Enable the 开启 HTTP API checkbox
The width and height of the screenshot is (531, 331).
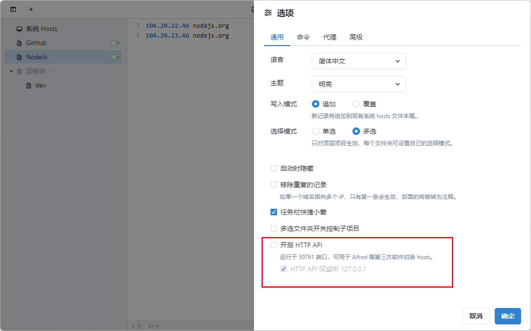coord(274,245)
